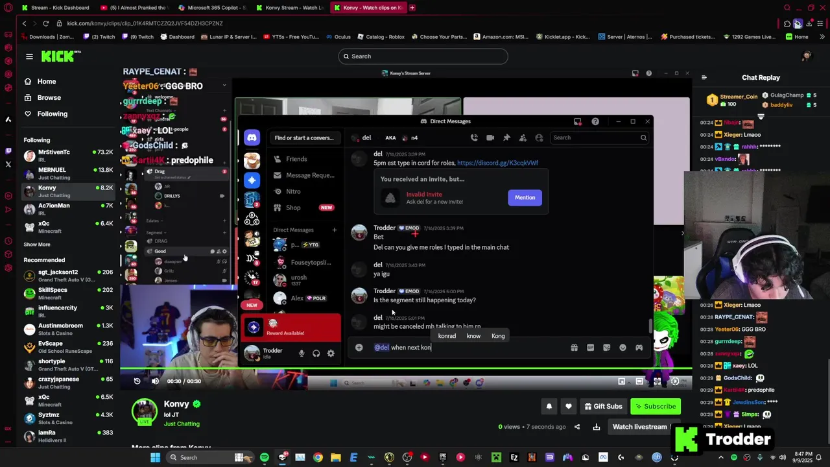Open Browse in Kick sidebar

pyautogui.click(x=49, y=97)
